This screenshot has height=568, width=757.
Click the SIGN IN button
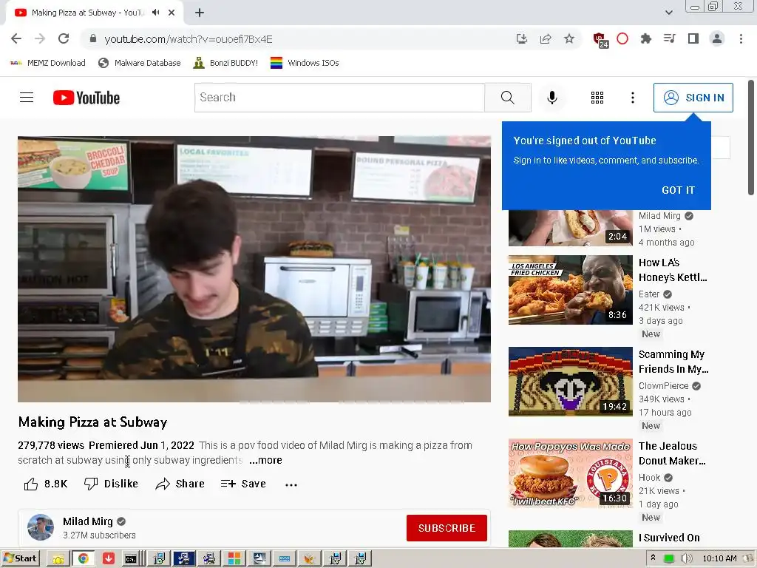tap(693, 98)
